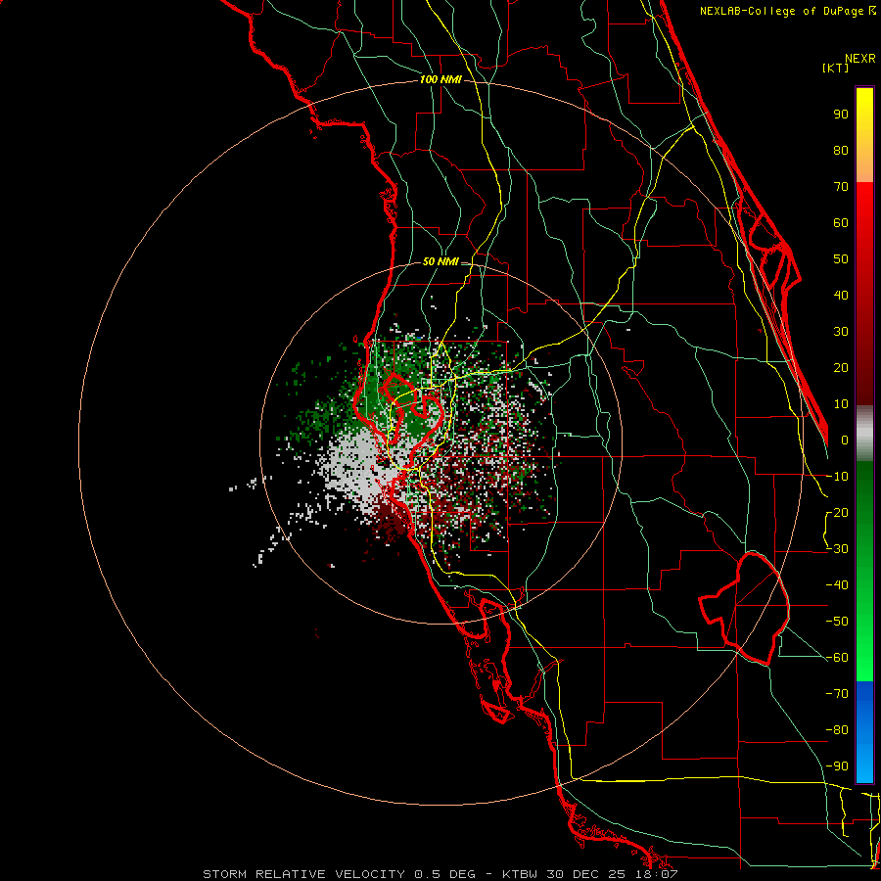The width and height of the screenshot is (881, 881).
Task: Click the [KT] units label
Action: click(836, 68)
